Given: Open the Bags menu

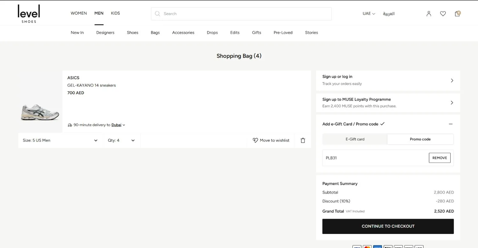Looking at the screenshot, I should tap(155, 32).
